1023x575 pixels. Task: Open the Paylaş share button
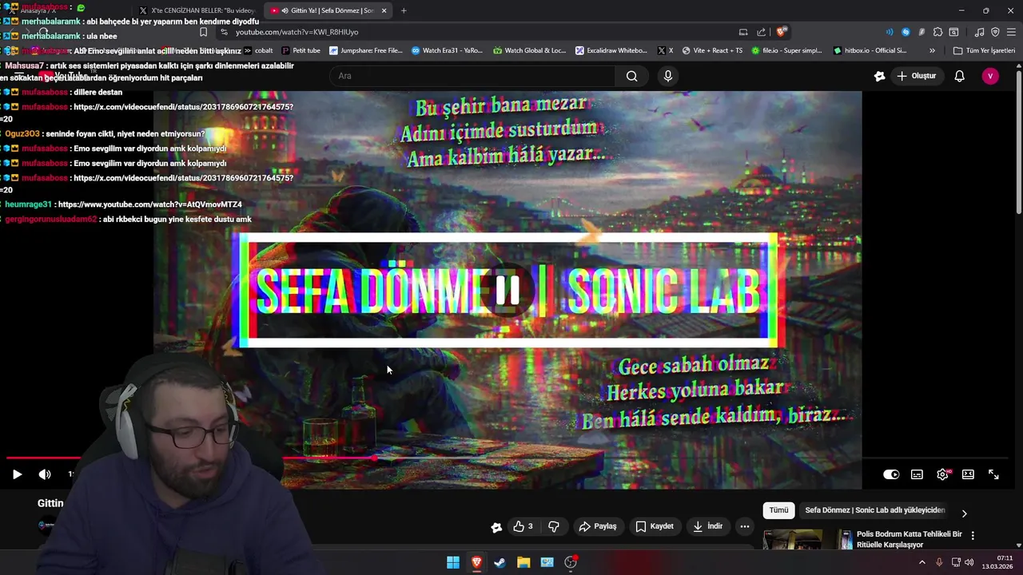pos(598,526)
